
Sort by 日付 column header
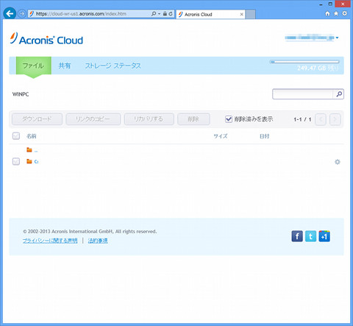click(x=264, y=136)
